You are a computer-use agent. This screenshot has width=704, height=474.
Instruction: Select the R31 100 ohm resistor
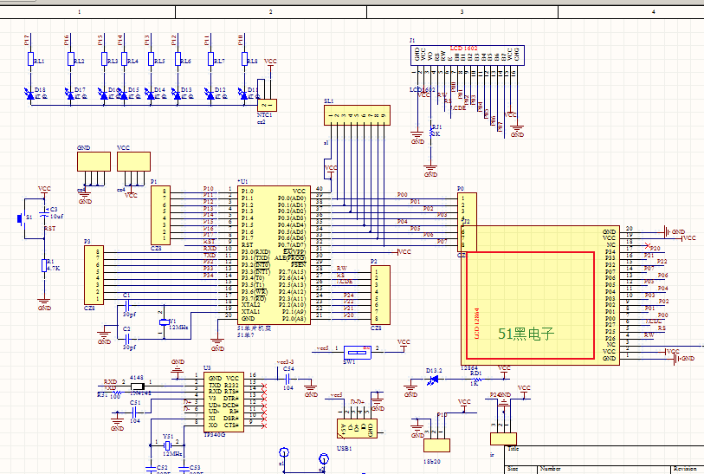(x=117, y=393)
